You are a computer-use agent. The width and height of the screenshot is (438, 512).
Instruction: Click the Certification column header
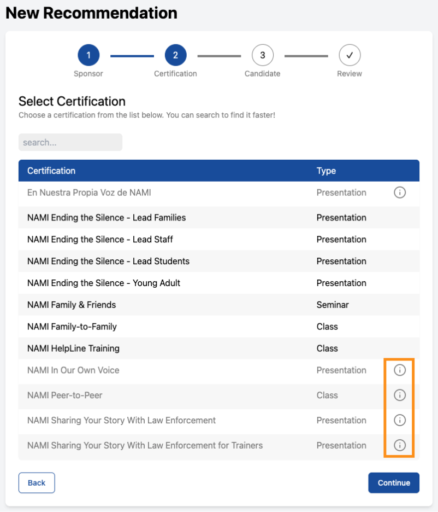(51, 171)
